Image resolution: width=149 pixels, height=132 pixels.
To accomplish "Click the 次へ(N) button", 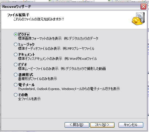I will (102, 125).
